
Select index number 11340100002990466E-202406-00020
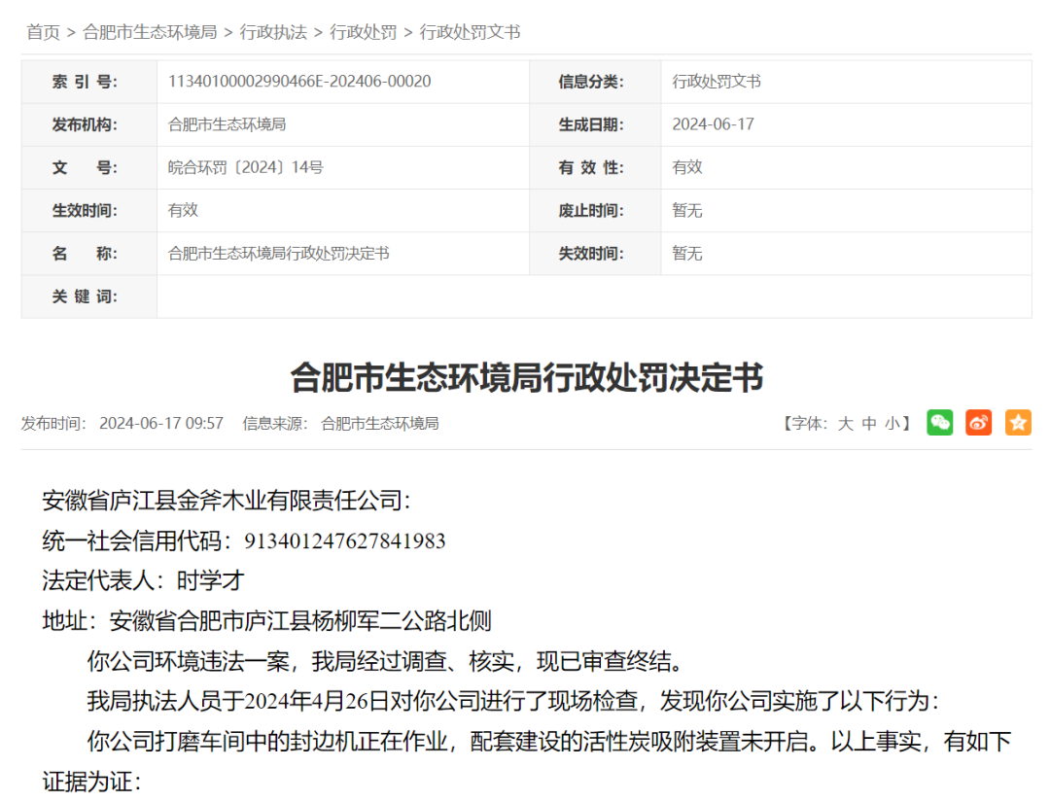[x=299, y=82]
